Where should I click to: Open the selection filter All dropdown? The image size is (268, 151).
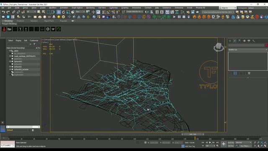coord(31,12)
